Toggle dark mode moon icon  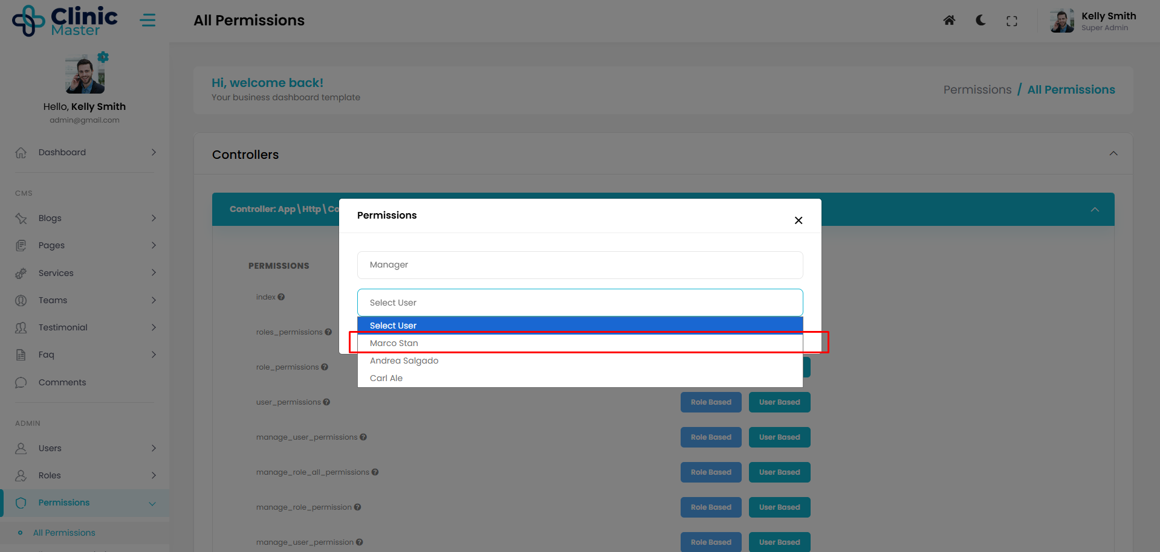click(x=980, y=21)
